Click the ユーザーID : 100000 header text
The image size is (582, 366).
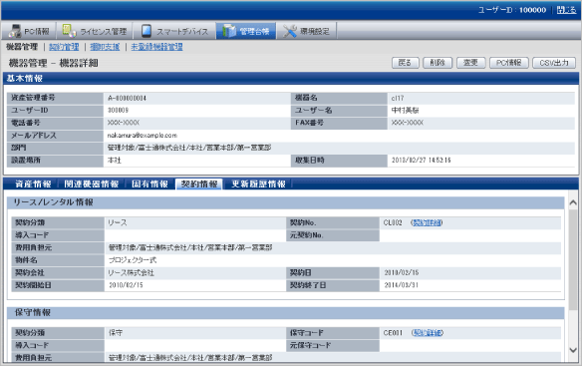pyautogui.click(x=512, y=10)
